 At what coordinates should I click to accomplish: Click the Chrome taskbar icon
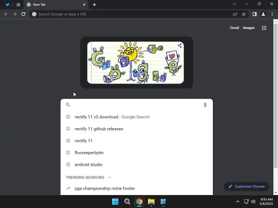tap(139, 201)
